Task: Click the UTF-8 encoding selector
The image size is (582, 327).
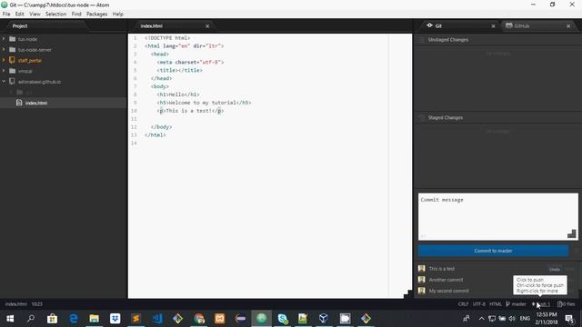Action: coord(479,304)
